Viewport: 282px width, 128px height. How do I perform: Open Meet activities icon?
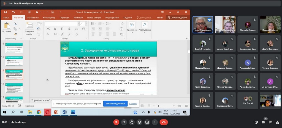(x=278, y=122)
